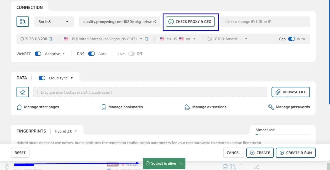Copy the IP address 71.38.118.238
Viewport: 330px width, 170px height.
[50, 39]
